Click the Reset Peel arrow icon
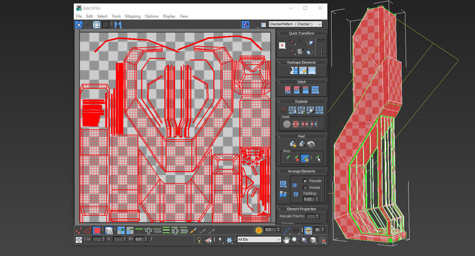 point(311,144)
